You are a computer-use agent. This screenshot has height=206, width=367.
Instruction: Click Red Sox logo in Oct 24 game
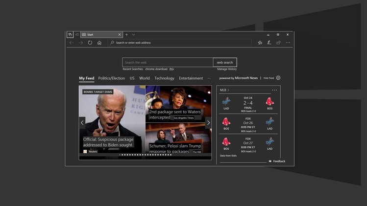[x=269, y=101]
